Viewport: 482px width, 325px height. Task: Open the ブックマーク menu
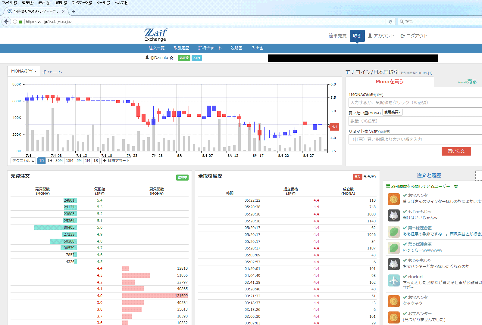click(82, 3)
